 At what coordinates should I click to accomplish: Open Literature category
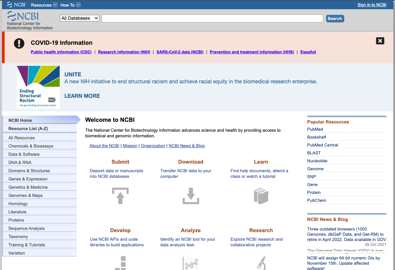pyautogui.click(x=40, y=212)
